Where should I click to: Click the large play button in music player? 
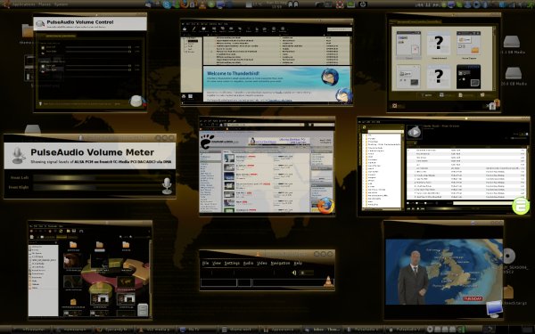[415, 132]
